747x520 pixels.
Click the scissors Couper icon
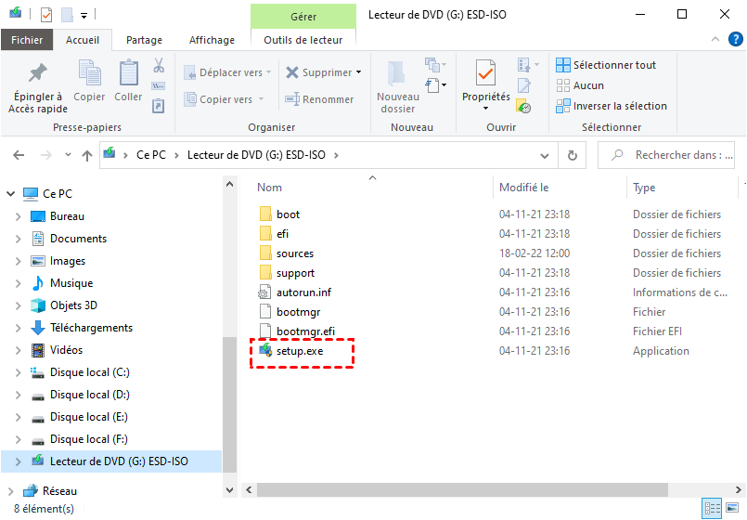(x=159, y=66)
